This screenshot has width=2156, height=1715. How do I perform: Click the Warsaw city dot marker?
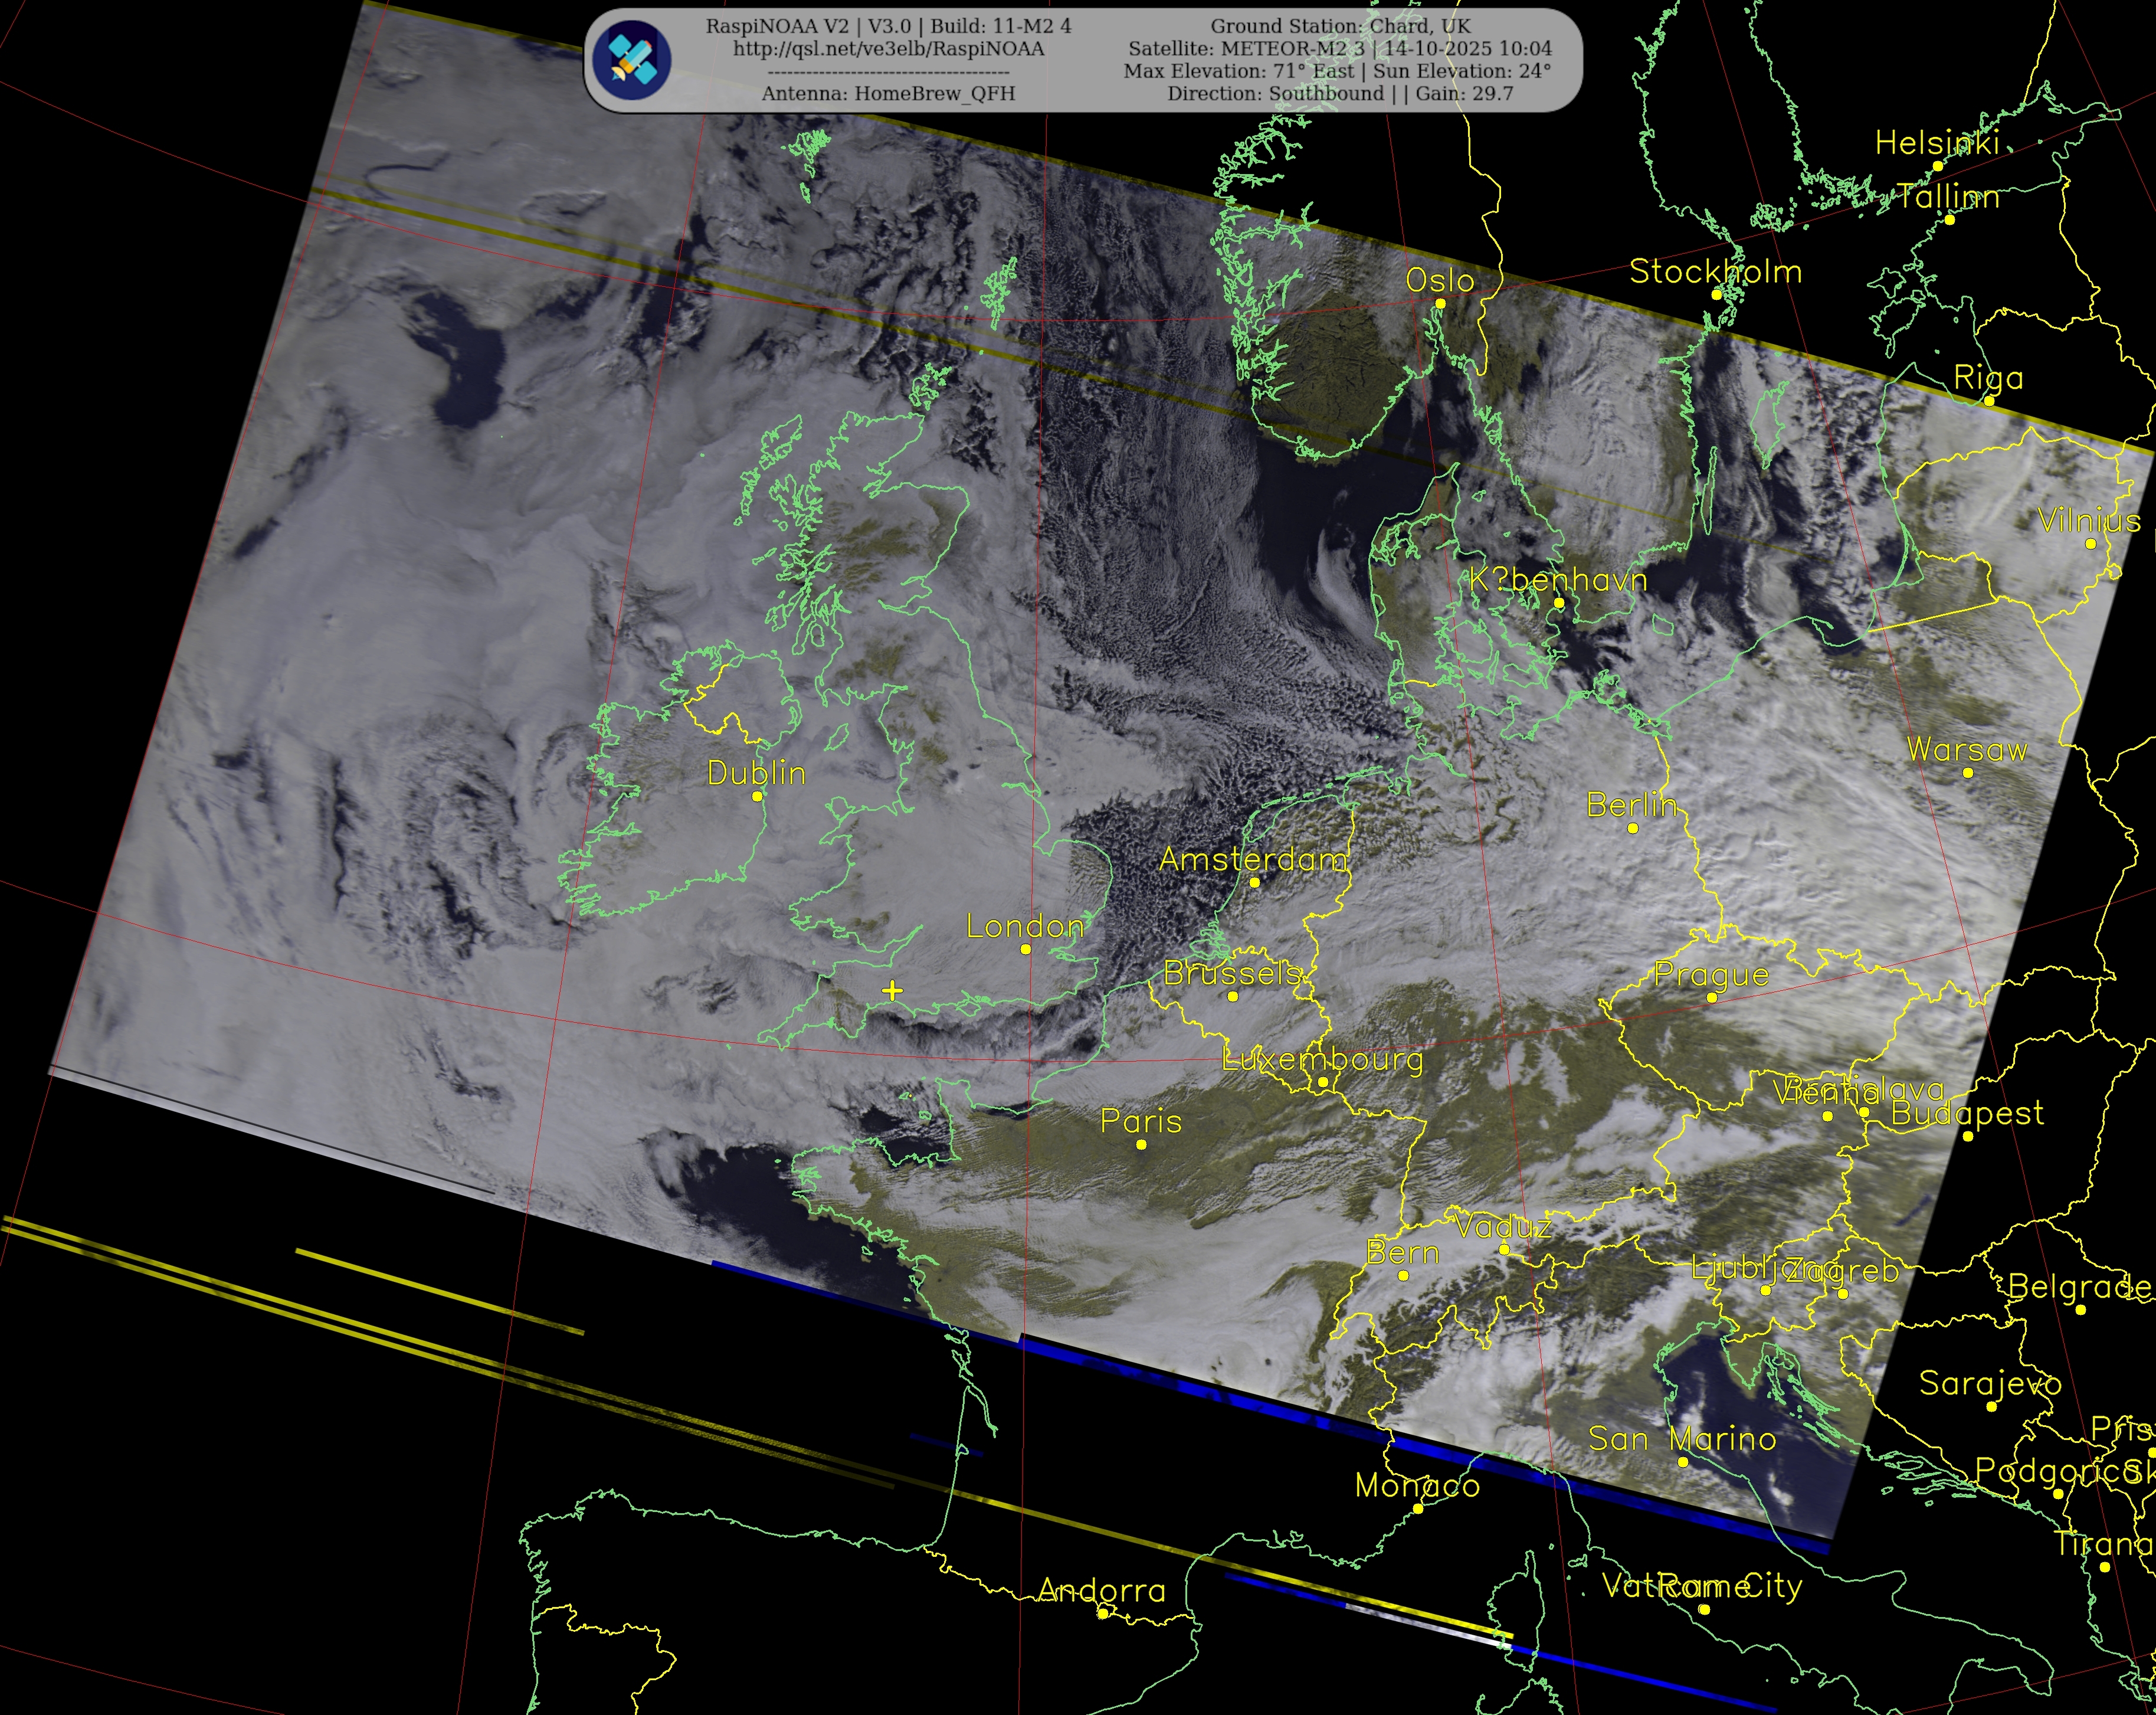[1968, 773]
